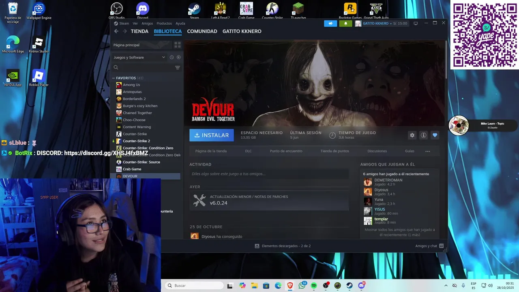Open DEVOUR manage settings gear
This screenshot has width=519, height=292.
pos(412,135)
